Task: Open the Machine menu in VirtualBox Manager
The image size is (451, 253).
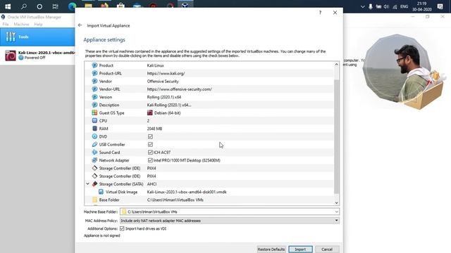Action: (21, 25)
